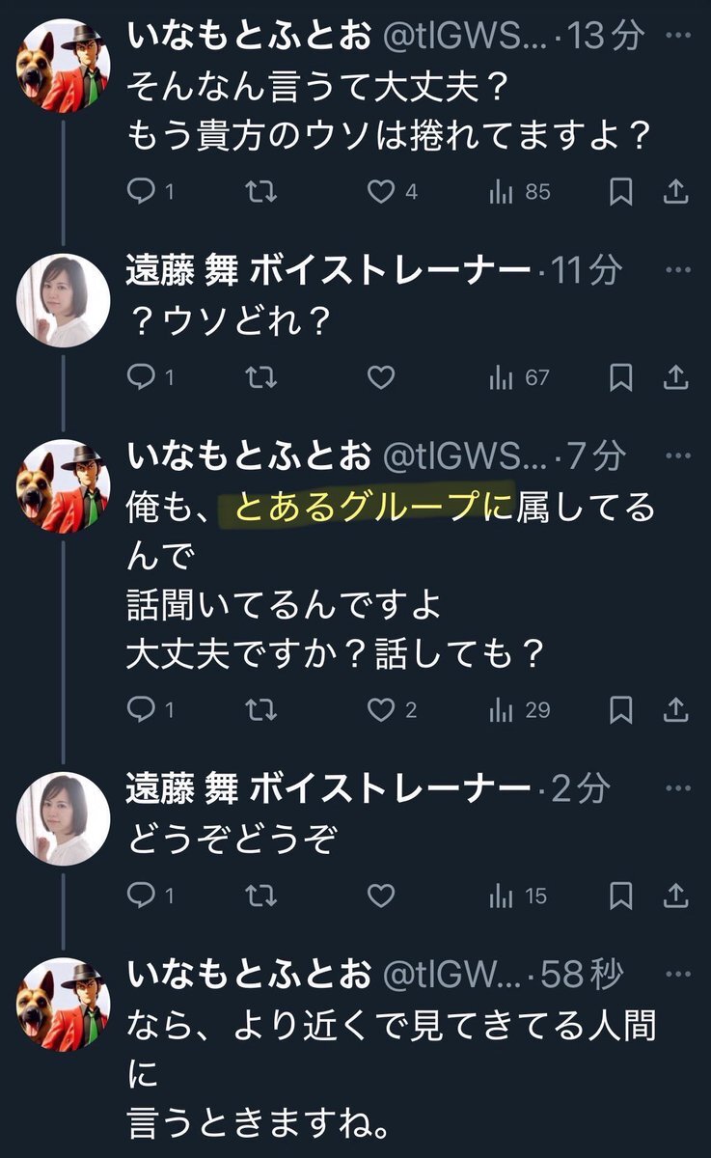Open 遠藤 舞 ボイストレーナー profile name in 2分 reply
Image resolution: width=711 pixels, height=1158 pixels.
coord(329,790)
